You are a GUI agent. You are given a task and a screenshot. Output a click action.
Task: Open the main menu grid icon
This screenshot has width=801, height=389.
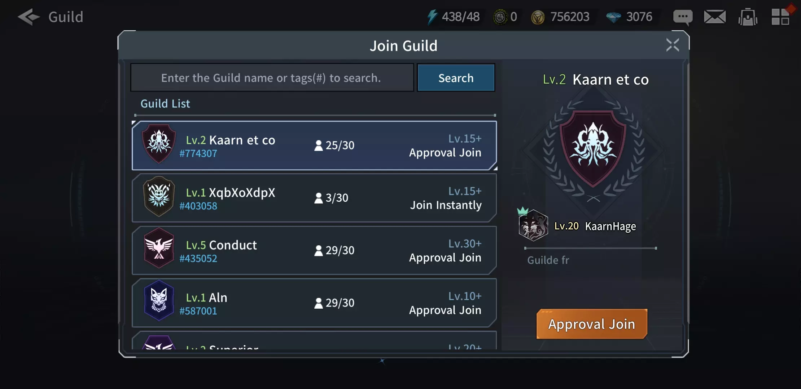pos(780,17)
